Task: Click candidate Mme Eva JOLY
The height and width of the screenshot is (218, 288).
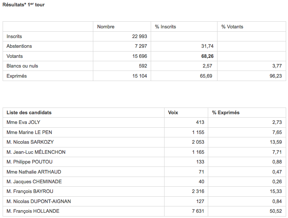Action: click(24, 122)
